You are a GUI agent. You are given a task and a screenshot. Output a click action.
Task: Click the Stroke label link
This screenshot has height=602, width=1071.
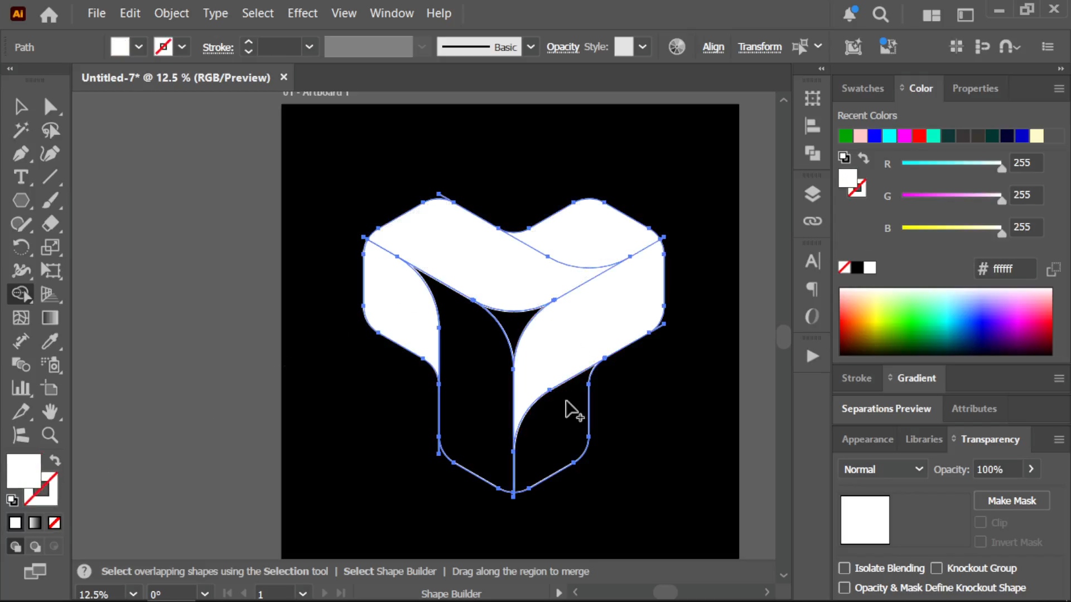tap(218, 47)
